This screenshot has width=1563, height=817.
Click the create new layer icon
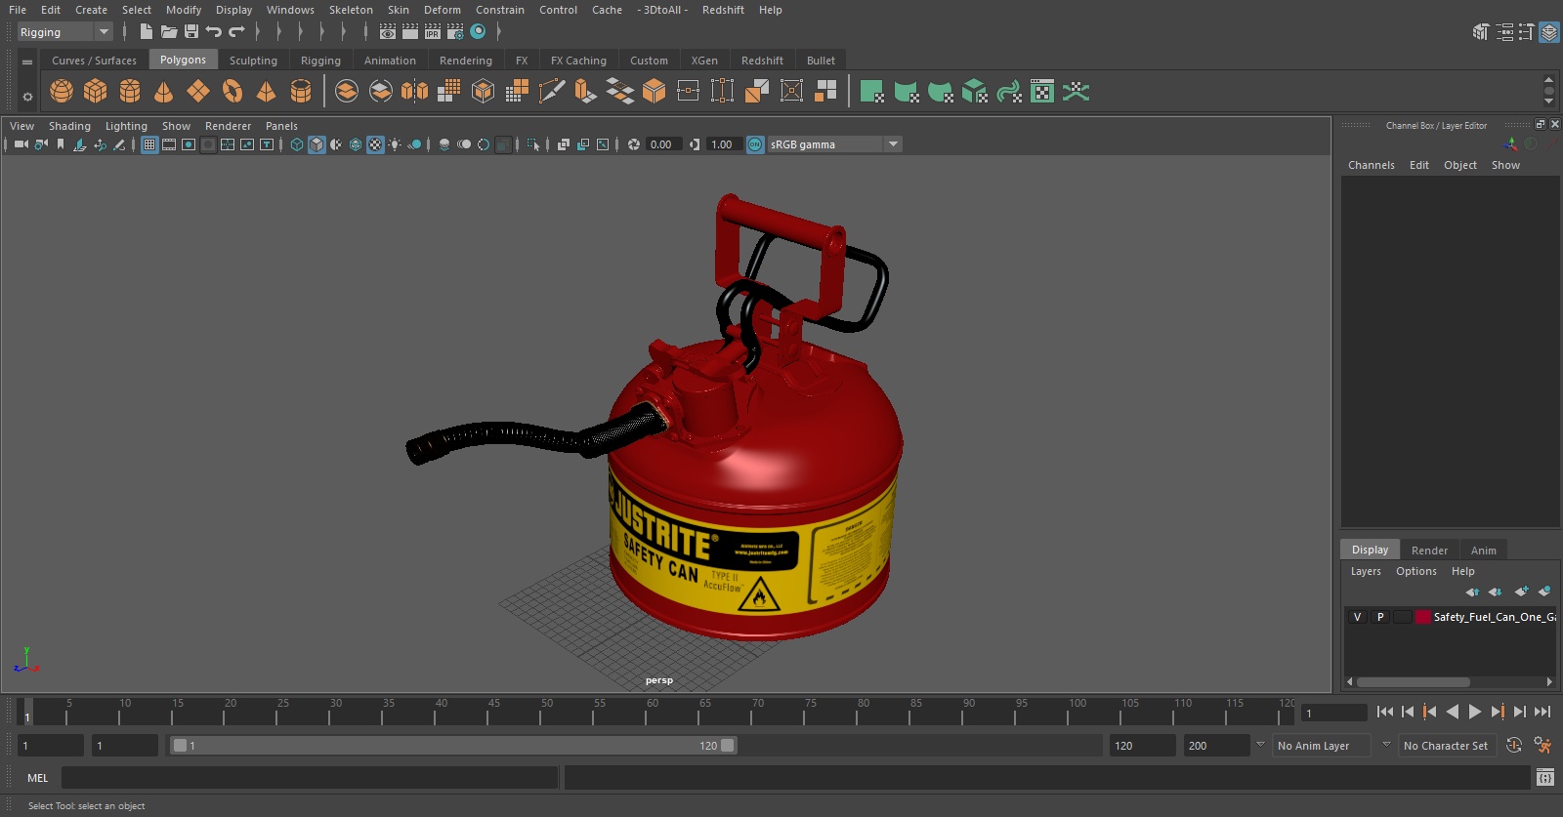coord(1522,592)
